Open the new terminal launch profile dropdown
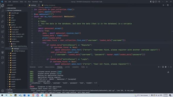The width and height of the screenshot is (173, 97). coord(160,67)
